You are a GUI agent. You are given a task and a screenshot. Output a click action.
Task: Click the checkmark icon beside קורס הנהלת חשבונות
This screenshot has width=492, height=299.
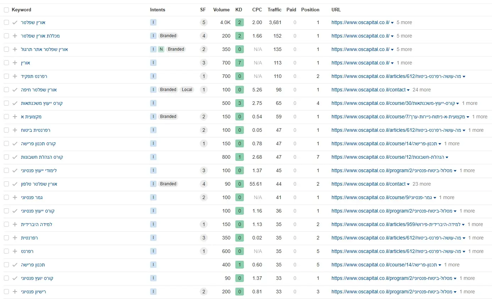point(15,157)
